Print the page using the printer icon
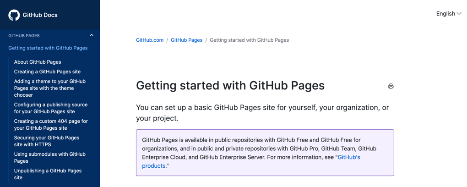This screenshot has width=467, height=187. point(391,87)
